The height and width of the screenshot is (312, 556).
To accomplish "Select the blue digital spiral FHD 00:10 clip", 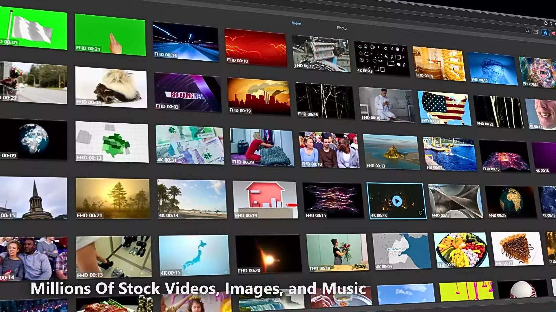I will pos(492,69).
